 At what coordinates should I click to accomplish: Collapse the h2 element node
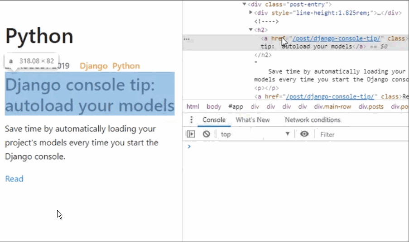[250, 29]
